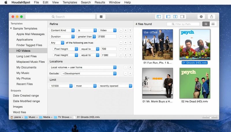Adjust the thumbnail size slider

pos(210,117)
